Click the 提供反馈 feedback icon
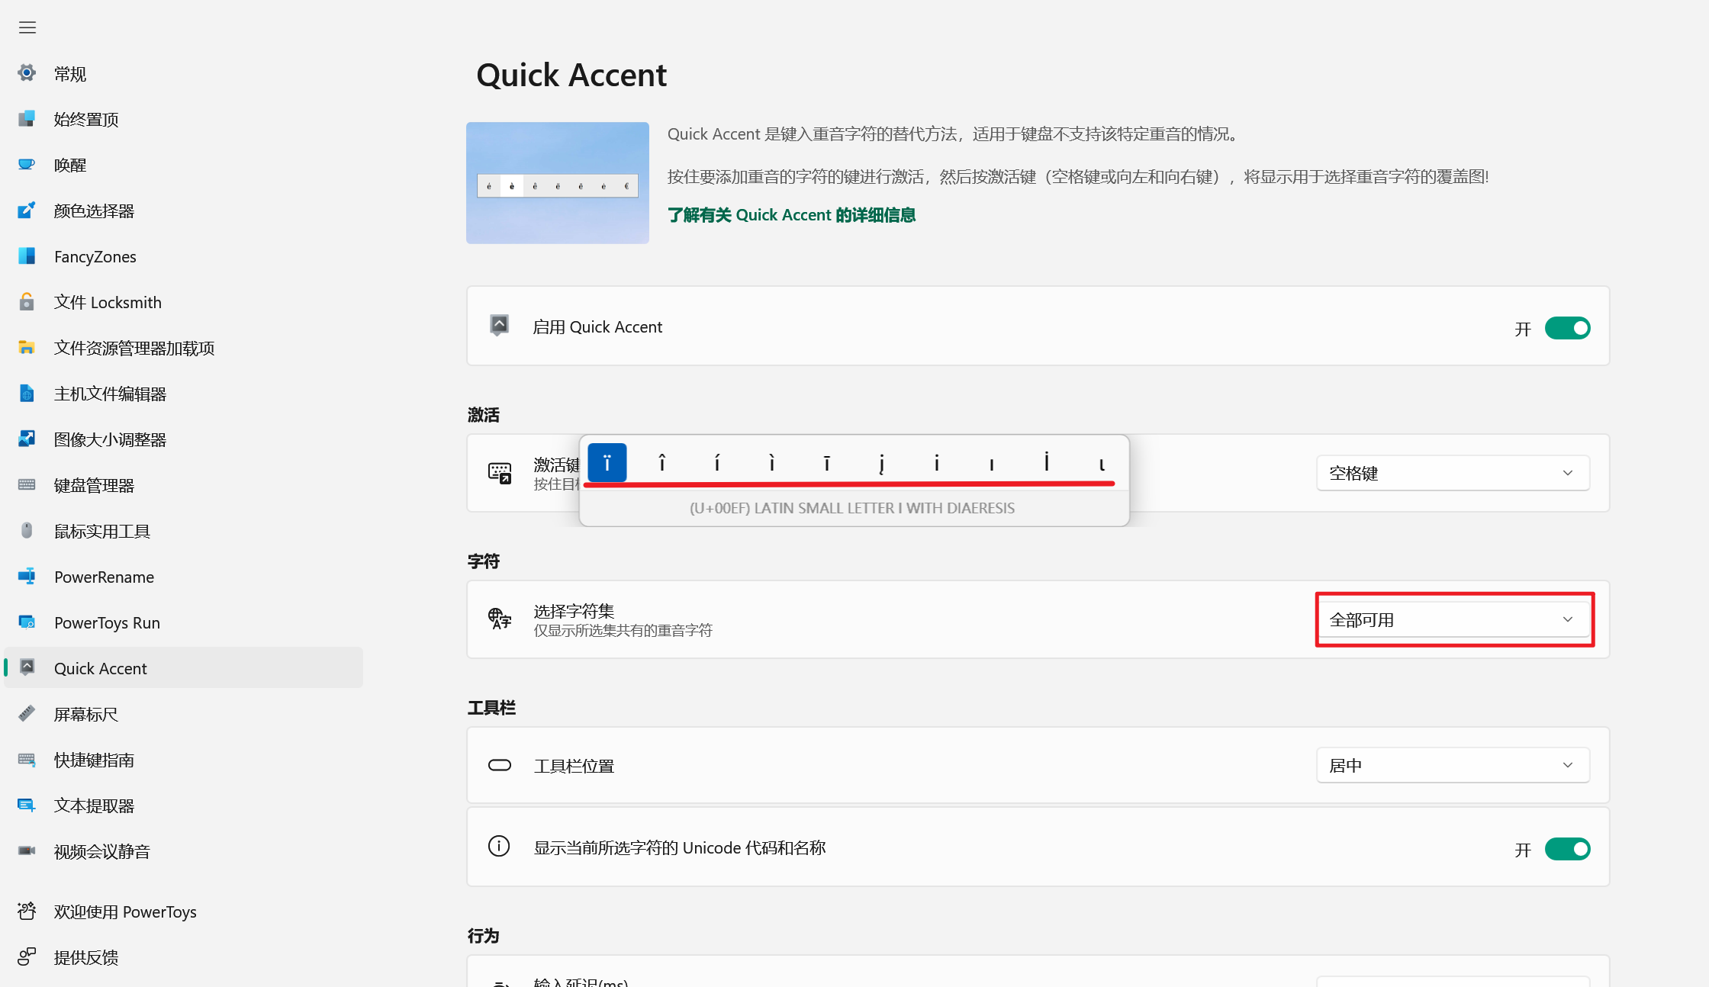The width and height of the screenshot is (1709, 987). point(27,956)
